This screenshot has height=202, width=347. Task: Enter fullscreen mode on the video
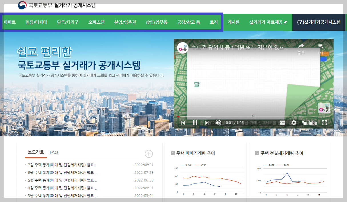(x=324, y=123)
